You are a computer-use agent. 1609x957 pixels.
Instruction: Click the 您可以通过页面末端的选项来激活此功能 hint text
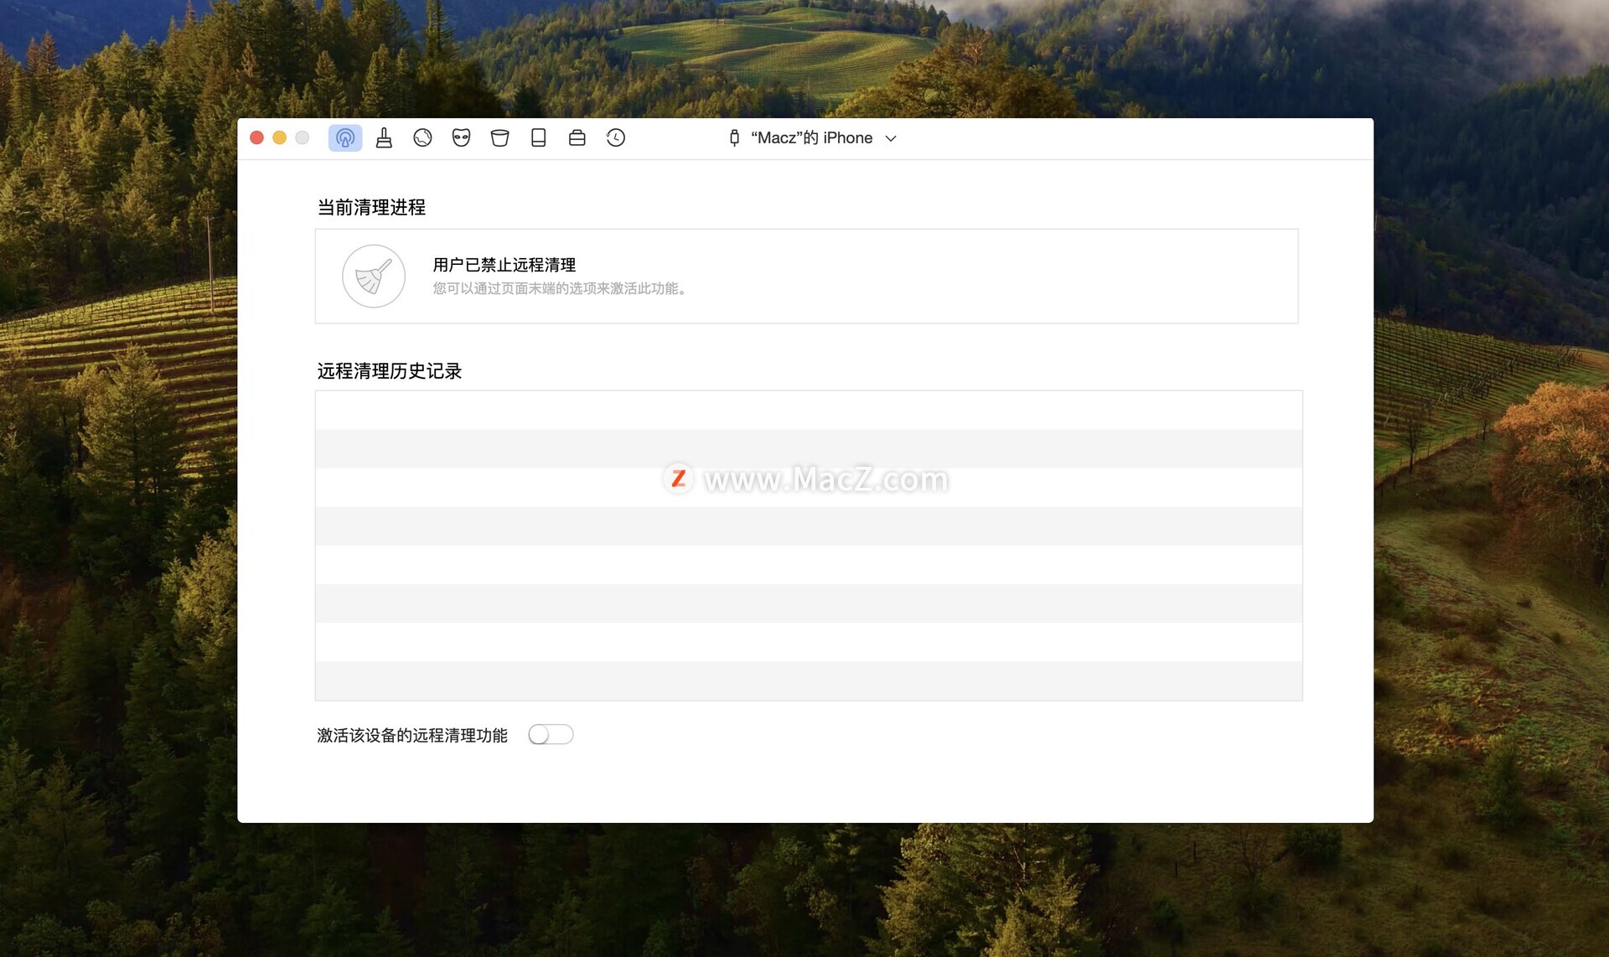(559, 288)
